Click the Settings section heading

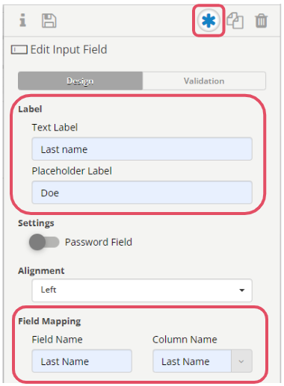click(36, 223)
